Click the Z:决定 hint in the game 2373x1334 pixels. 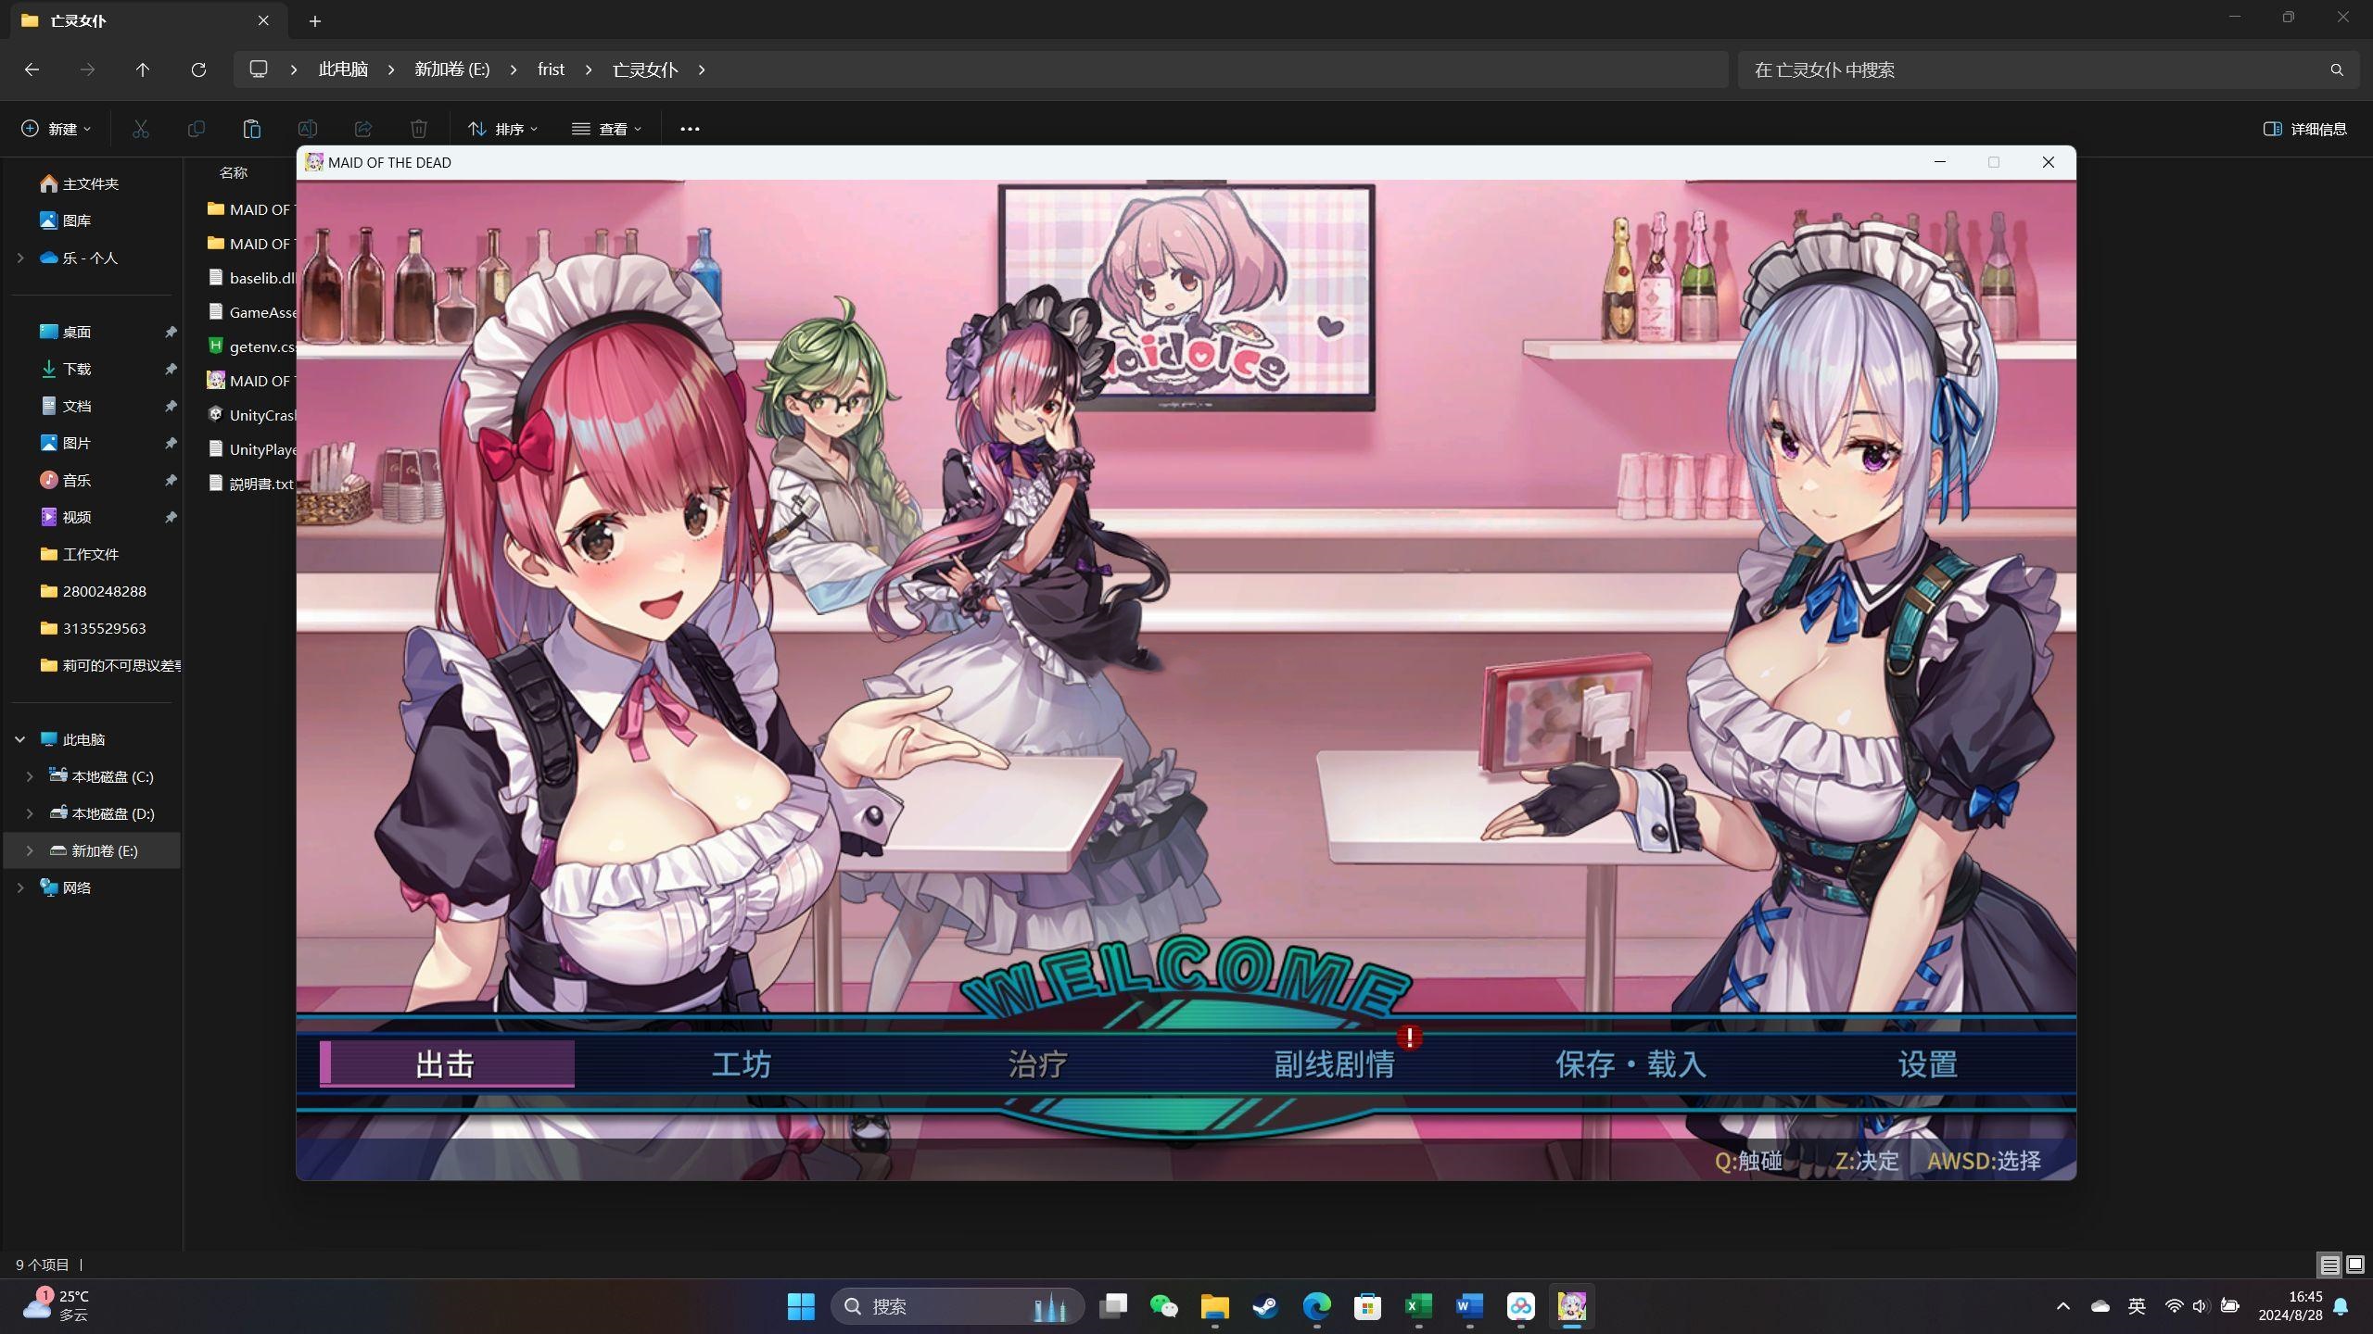pyautogui.click(x=1867, y=1161)
